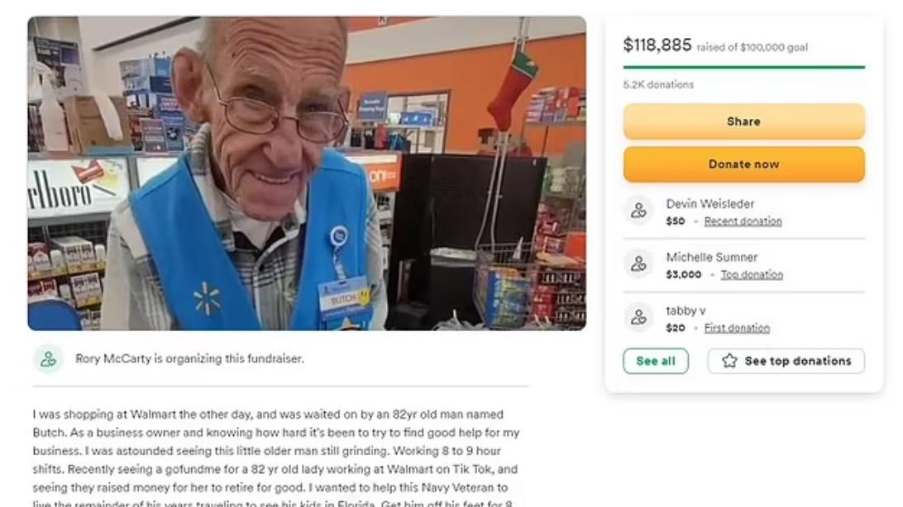Open the First donation link
The height and width of the screenshot is (507, 903).
click(737, 328)
